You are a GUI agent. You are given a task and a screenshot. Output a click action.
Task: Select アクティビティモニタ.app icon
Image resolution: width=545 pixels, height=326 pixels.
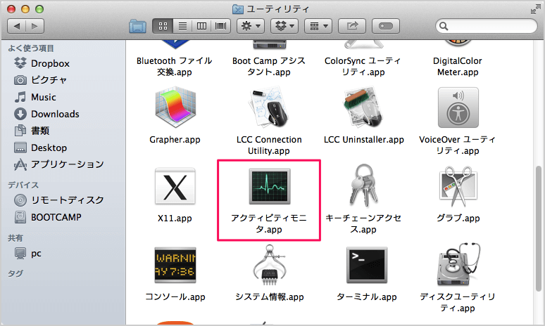pos(270,186)
